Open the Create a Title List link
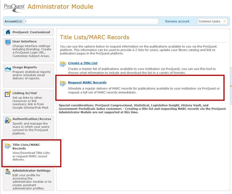Screen dimensions: 232x194 point(83,63)
